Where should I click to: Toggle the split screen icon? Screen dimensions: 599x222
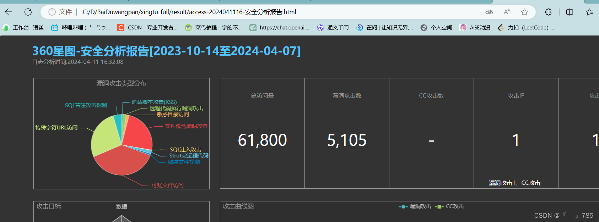[570, 12]
